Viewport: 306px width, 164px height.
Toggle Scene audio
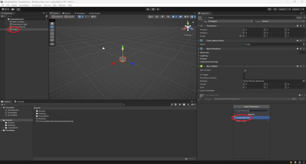pyautogui.click(x=168, y=17)
